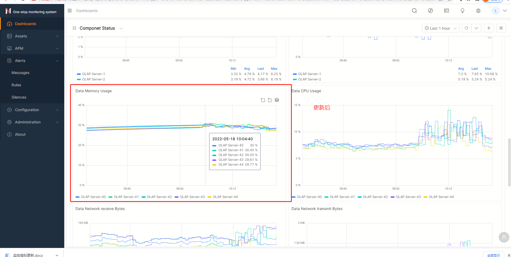Viewport: 511px width, 257px height.
Task: Click the layers icon in Data Memory Usage chart
Action: coord(277,100)
